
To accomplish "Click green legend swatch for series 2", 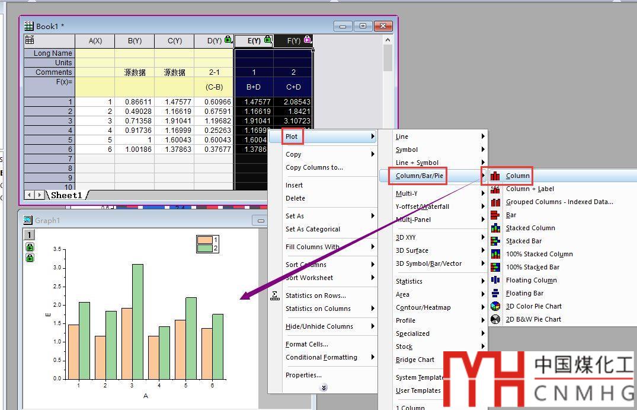I will point(205,247).
